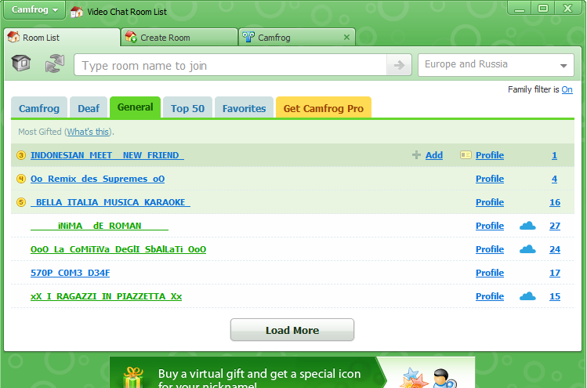Click user count 17 for 570P_C0M3_D34F
The height and width of the screenshot is (388, 587).
(555, 273)
